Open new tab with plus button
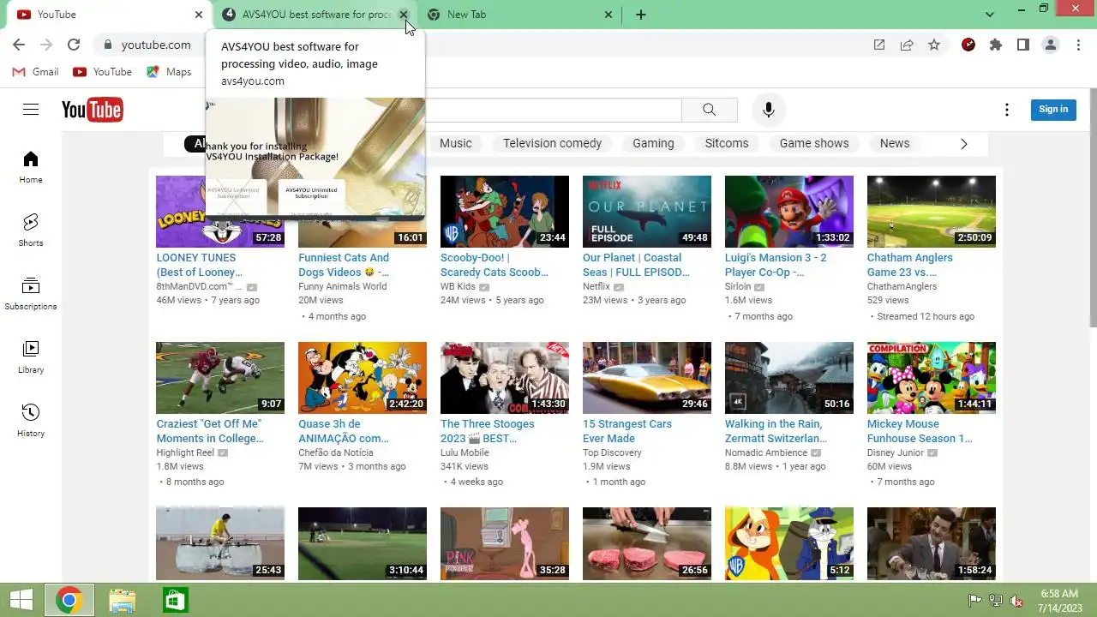 coord(641,15)
